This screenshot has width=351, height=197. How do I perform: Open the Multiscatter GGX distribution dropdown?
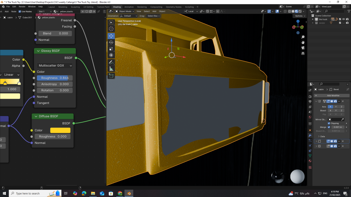pos(55,66)
